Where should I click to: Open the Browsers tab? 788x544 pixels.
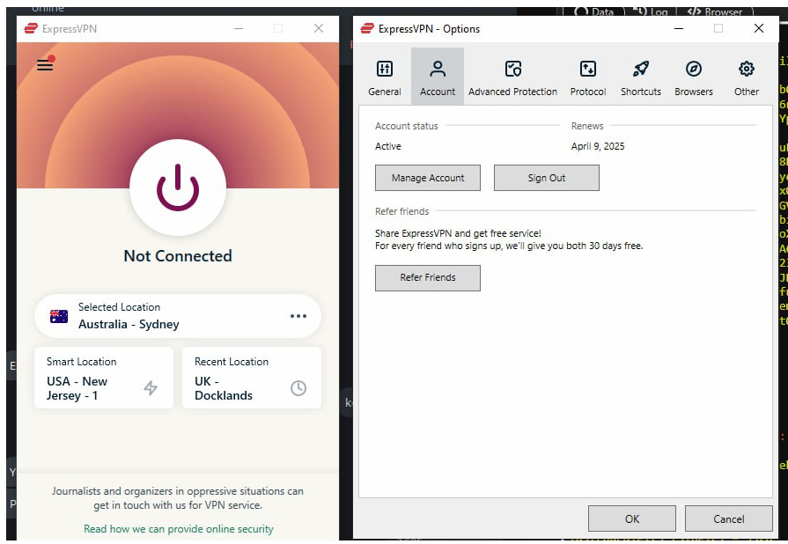click(x=694, y=77)
